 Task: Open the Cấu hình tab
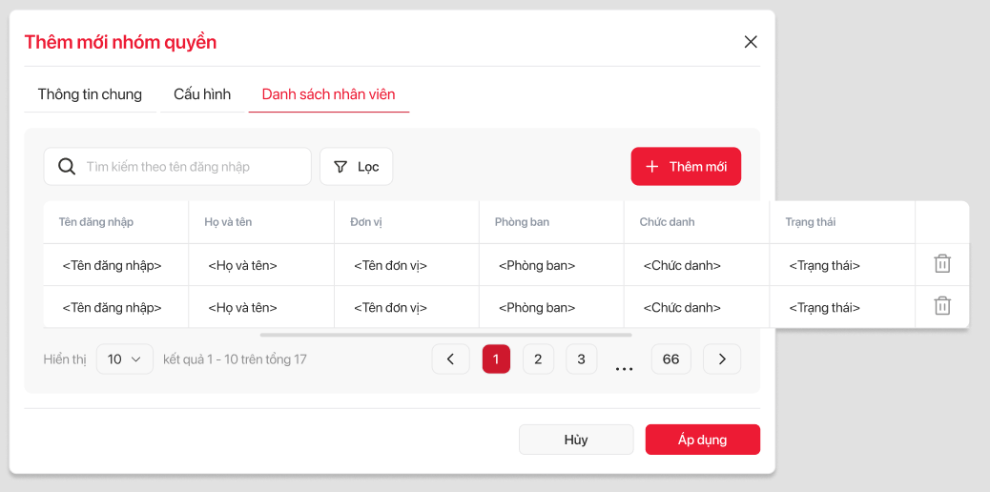(202, 94)
